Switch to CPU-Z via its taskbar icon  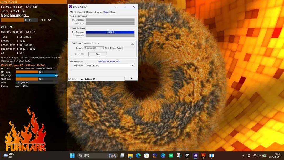point(195,156)
